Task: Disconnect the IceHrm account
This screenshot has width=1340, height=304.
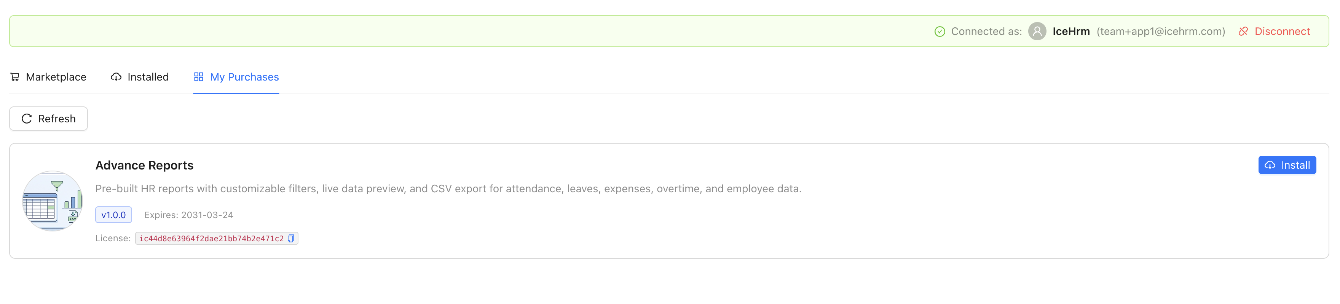Action: (1282, 32)
